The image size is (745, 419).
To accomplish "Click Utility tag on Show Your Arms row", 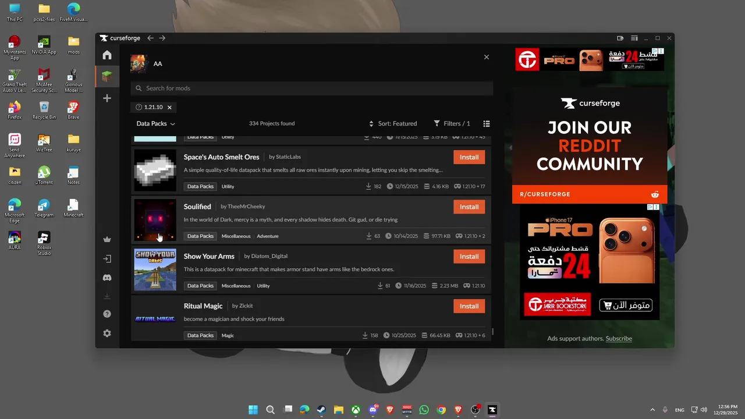I will click(x=263, y=286).
